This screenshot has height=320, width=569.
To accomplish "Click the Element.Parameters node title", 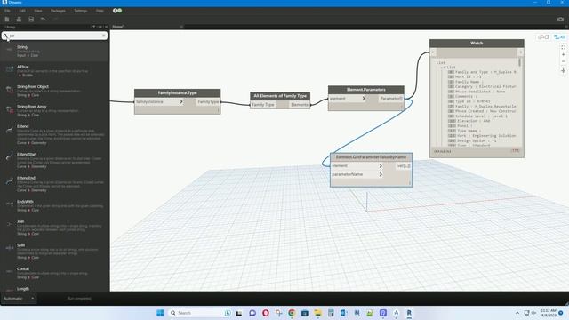I will coord(365,90).
